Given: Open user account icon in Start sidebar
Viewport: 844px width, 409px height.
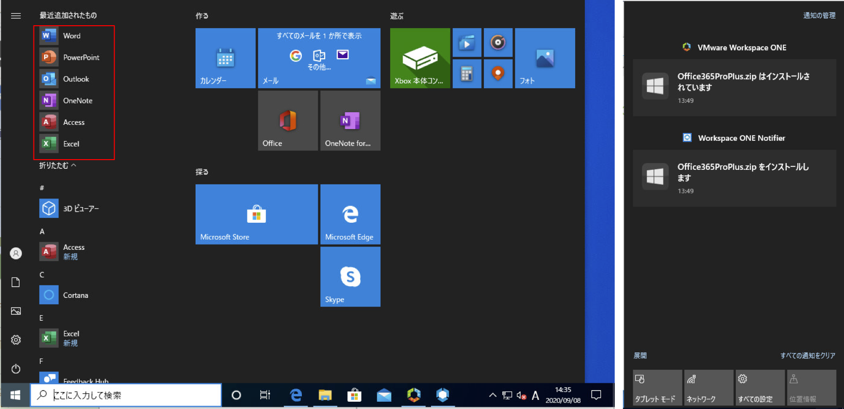Looking at the screenshot, I should coord(16,253).
